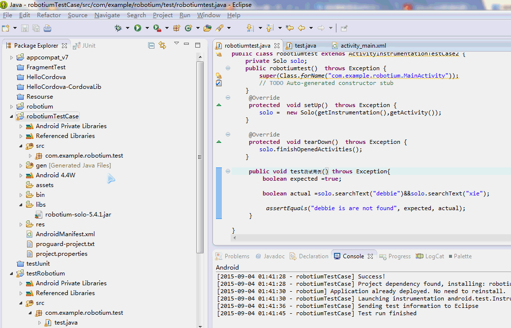Open the Navigate menu

pos(107,15)
